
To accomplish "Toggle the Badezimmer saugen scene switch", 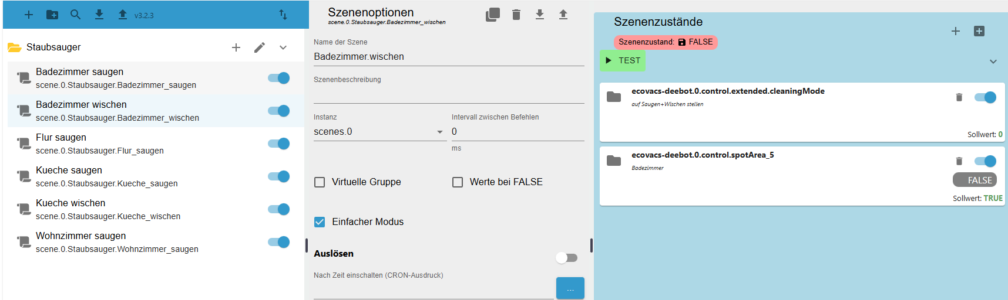I will coord(279,78).
